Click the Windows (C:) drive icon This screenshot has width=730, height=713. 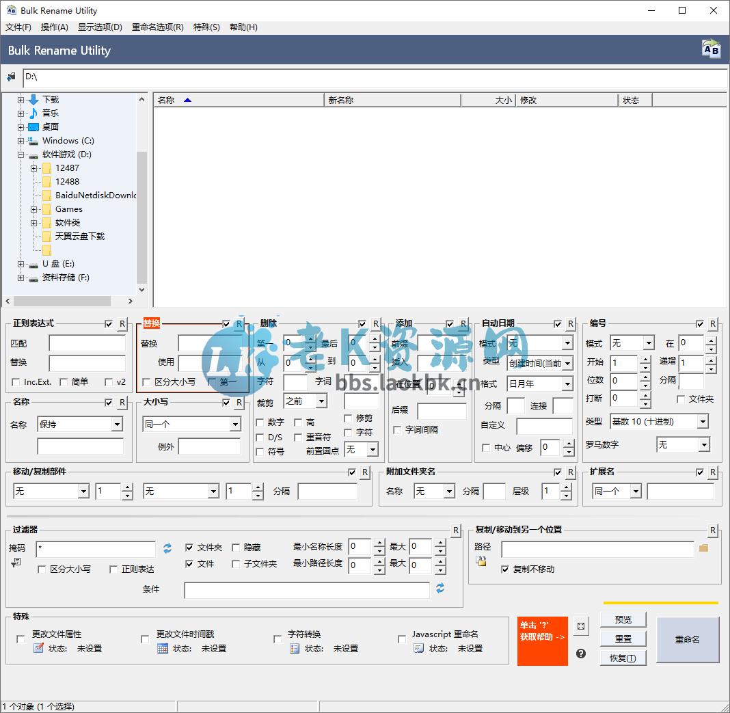tap(33, 141)
